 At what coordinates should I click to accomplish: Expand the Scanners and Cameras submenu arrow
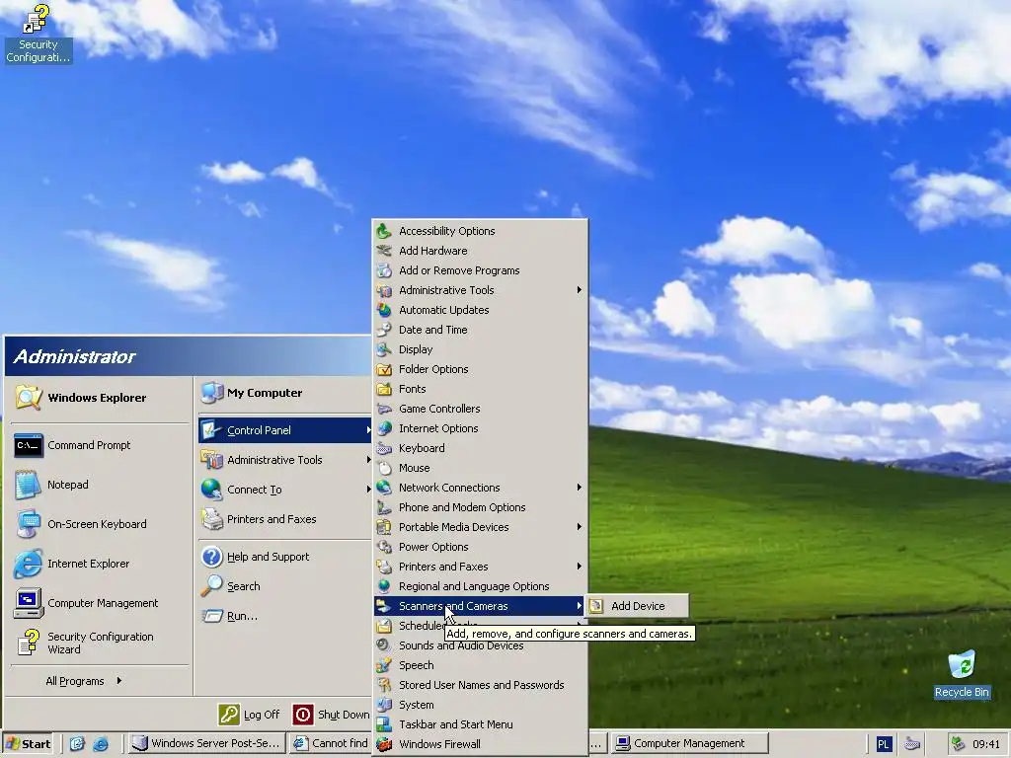579,606
